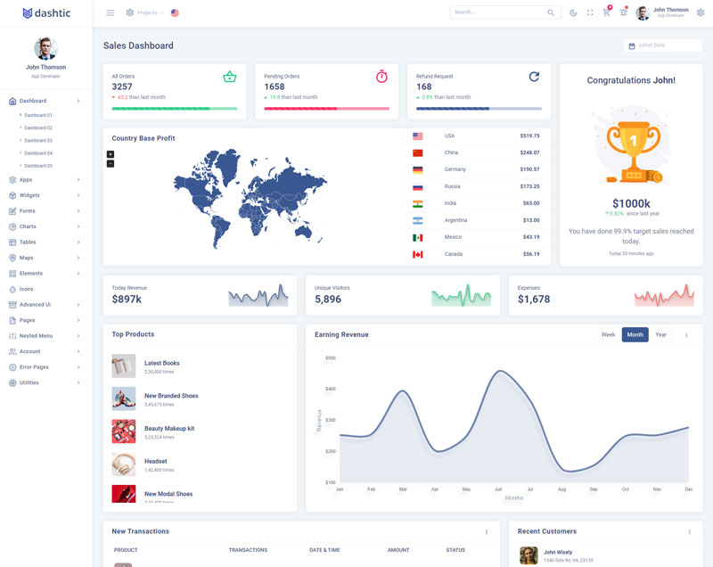Click the select Date input field
The image size is (713, 567).
[663, 45]
